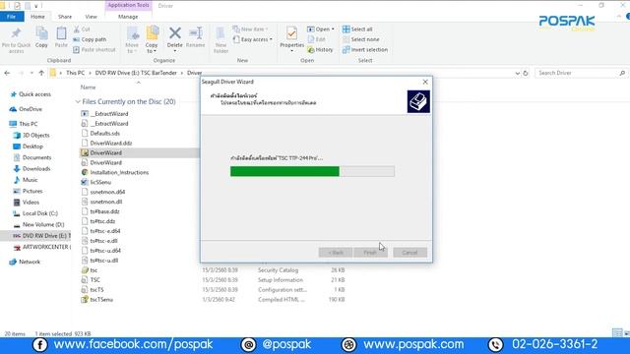Click Paste shortcut in Clipboard group
This screenshot has height=354, width=630.
[x=94, y=50]
